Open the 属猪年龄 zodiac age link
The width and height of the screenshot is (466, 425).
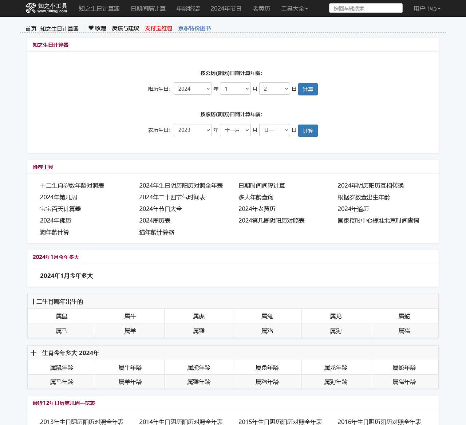pos(404,382)
